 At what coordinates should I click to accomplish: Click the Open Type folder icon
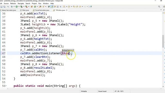tap(40, 7)
